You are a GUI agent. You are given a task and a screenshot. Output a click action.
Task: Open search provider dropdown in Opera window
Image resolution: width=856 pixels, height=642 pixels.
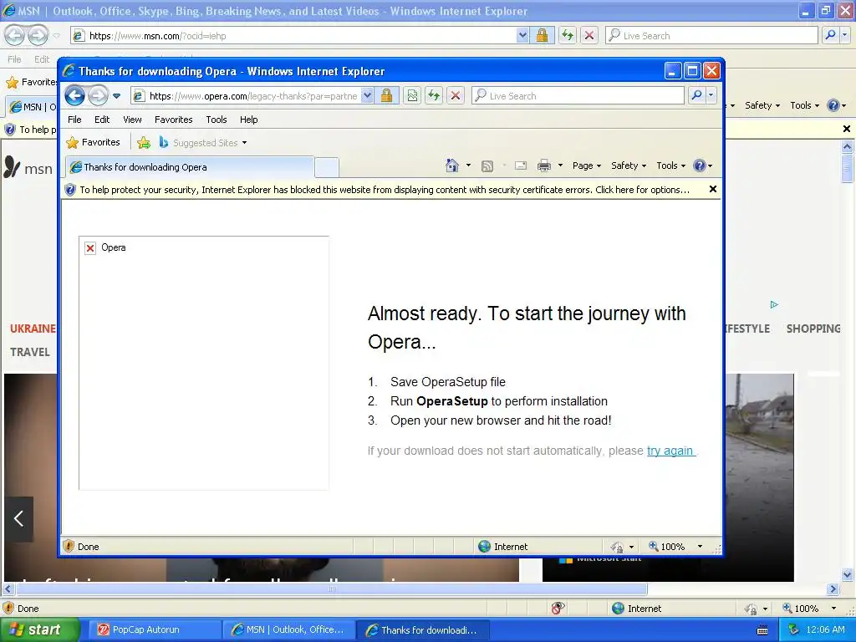[711, 96]
